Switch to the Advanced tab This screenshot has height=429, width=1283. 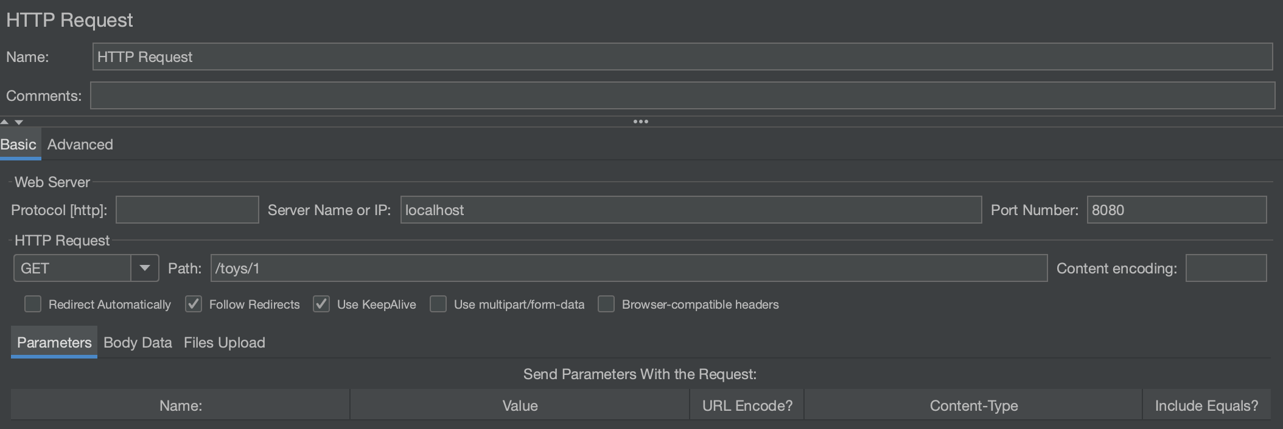[80, 145]
